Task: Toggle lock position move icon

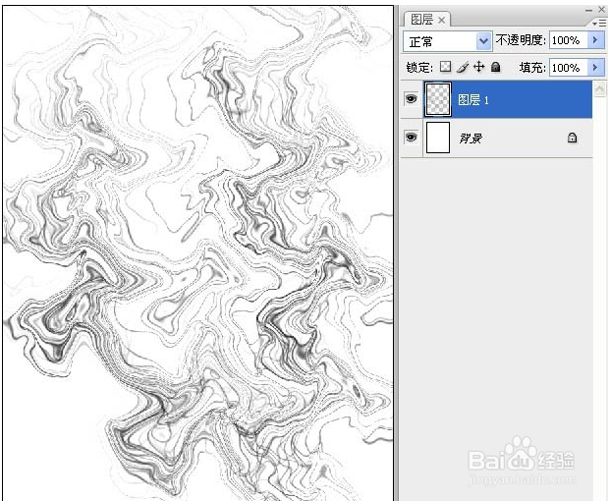Action: 479,67
